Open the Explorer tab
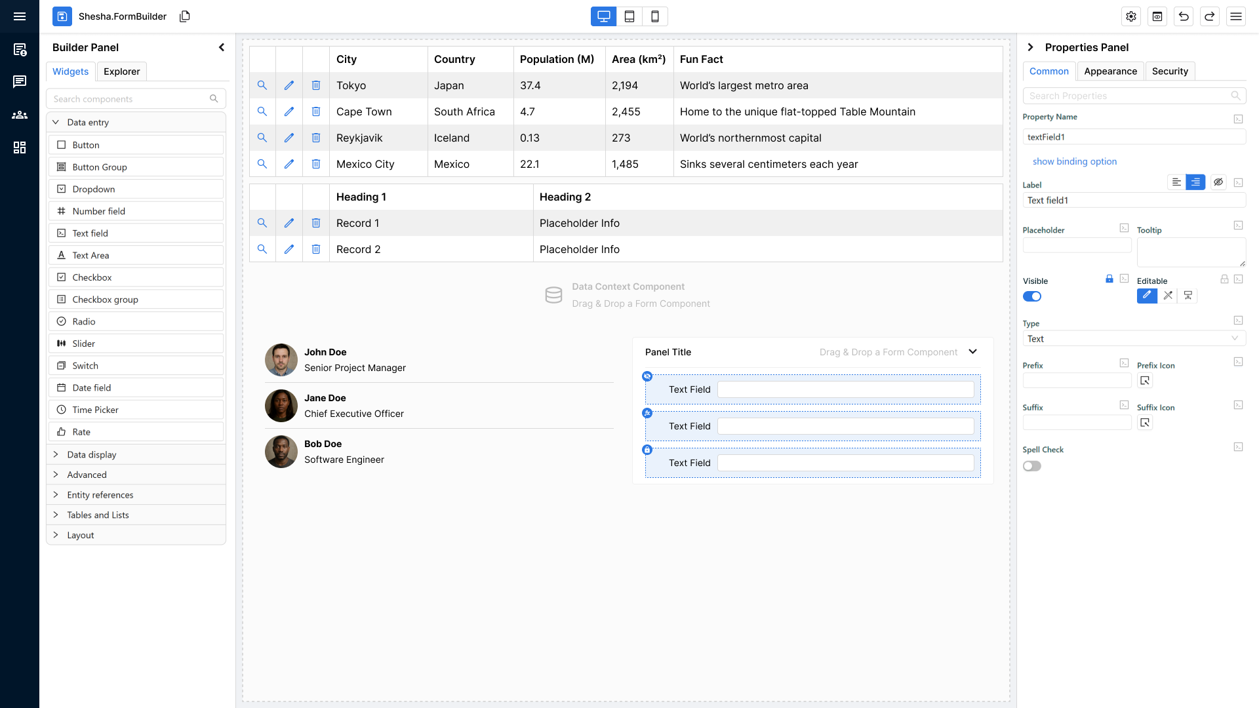Screen dimensions: 1259x708 click(121, 71)
